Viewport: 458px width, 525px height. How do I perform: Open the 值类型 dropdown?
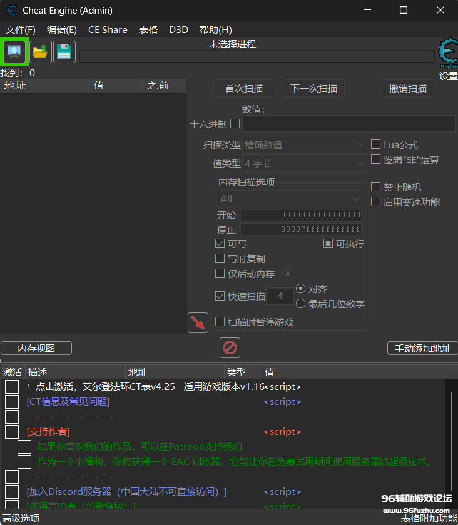pos(305,163)
